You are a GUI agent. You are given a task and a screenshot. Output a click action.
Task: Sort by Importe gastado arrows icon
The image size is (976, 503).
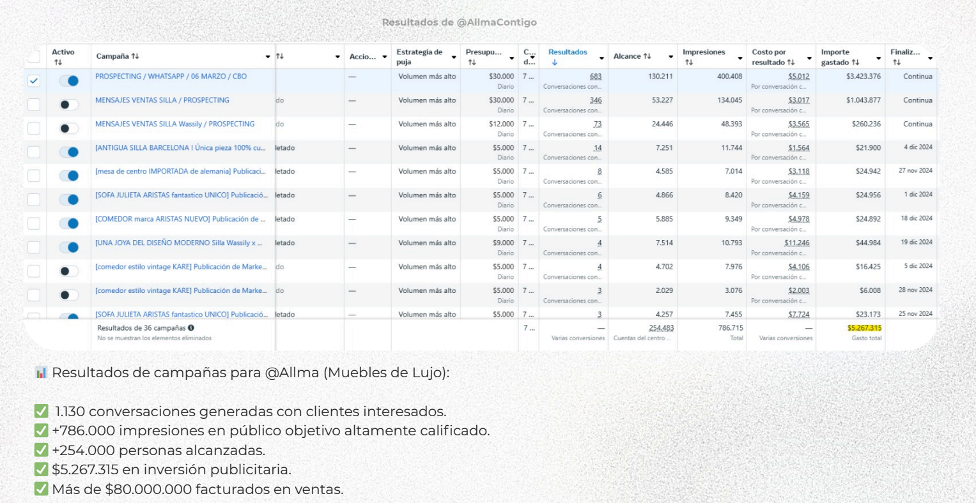point(855,63)
